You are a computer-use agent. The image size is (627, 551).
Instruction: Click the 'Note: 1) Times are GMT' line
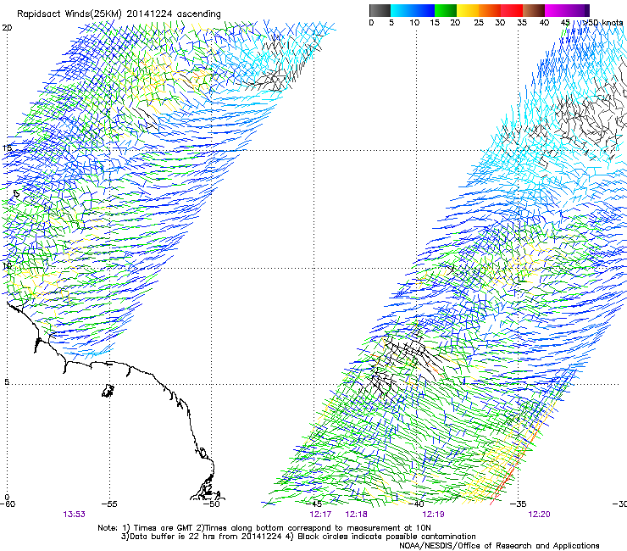coord(264,528)
